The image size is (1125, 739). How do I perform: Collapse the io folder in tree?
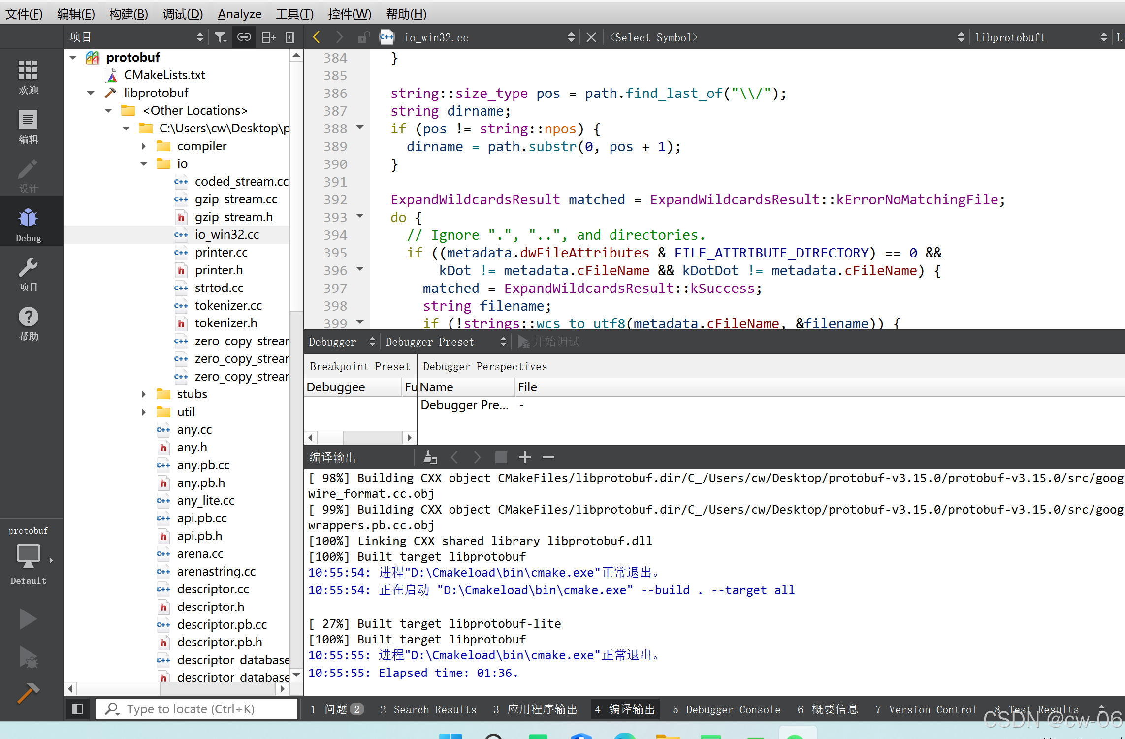(x=144, y=164)
